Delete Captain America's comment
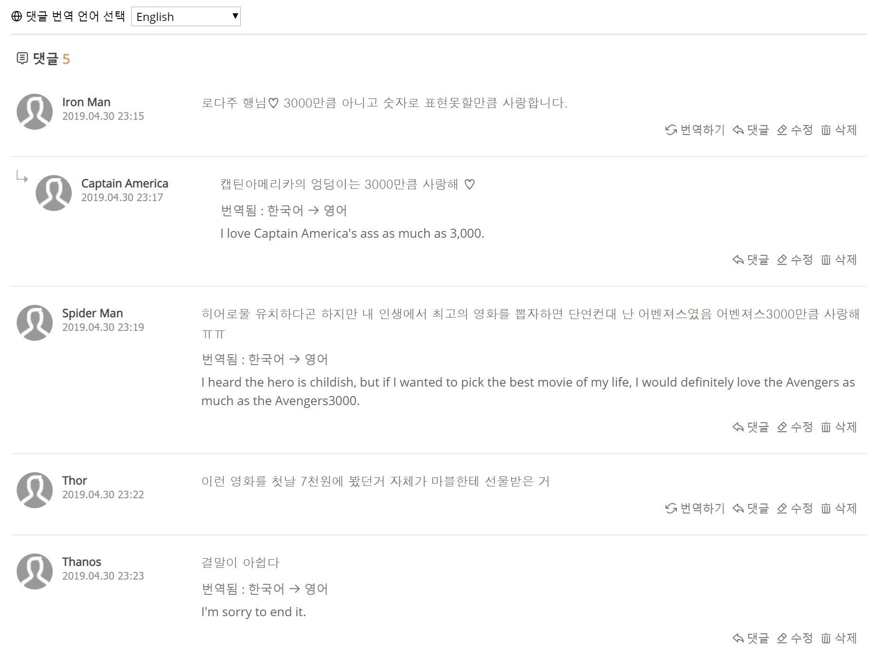This screenshot has width=876, height=659. click(x=839, y=260)
